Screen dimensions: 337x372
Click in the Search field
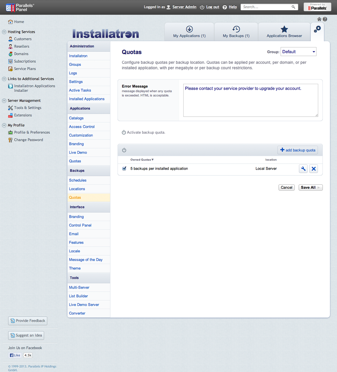pos(266,7)
